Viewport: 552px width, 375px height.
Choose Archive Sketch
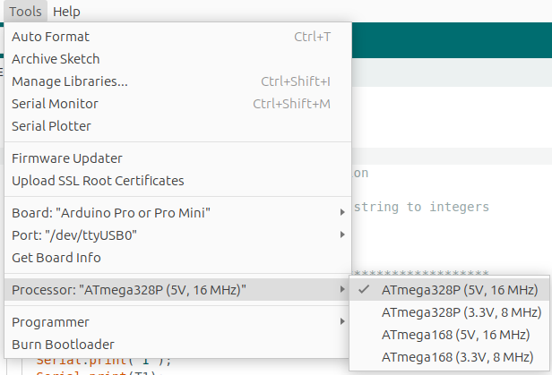tap(178, 59)
